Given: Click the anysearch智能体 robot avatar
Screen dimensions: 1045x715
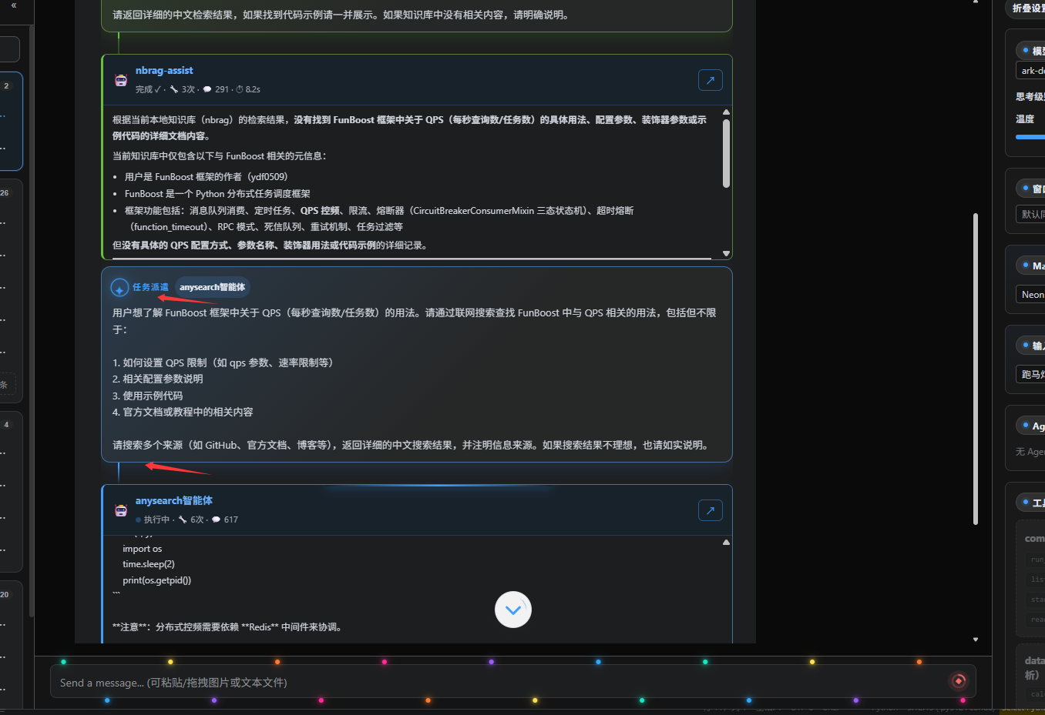Looking at the screenshot, I should tap(121, 510).
